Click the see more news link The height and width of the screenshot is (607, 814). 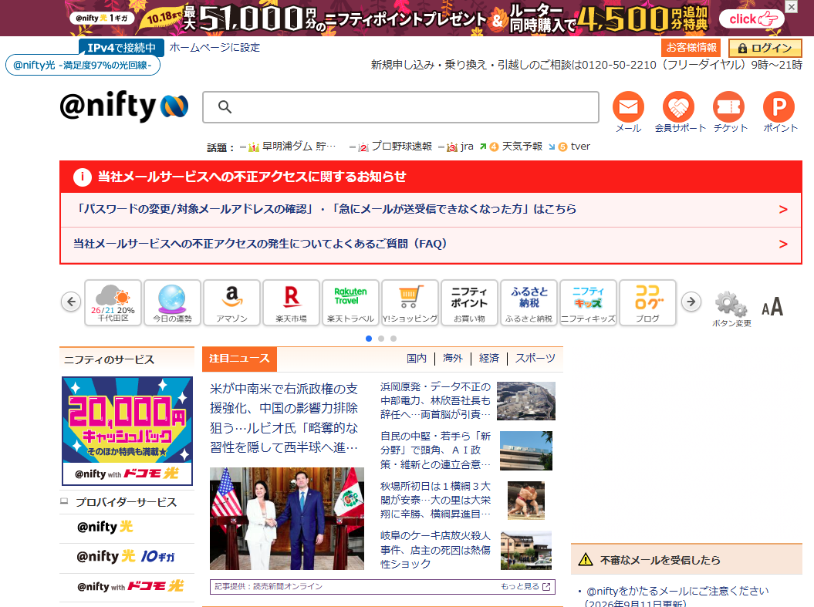click(x=525, y=586)
